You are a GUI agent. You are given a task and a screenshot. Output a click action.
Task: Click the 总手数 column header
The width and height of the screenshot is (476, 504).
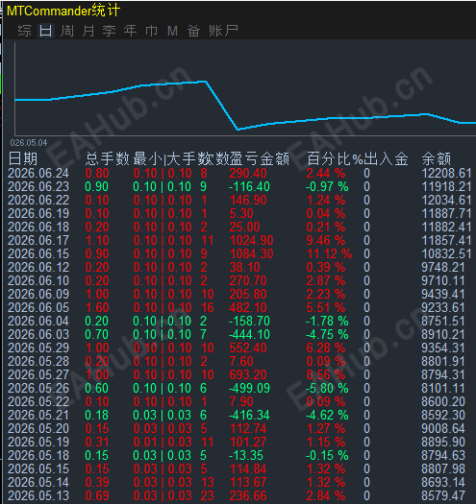108,158
